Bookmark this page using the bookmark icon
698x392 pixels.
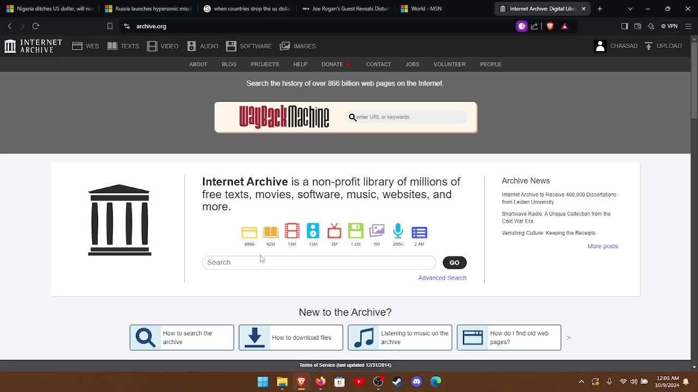110,26
